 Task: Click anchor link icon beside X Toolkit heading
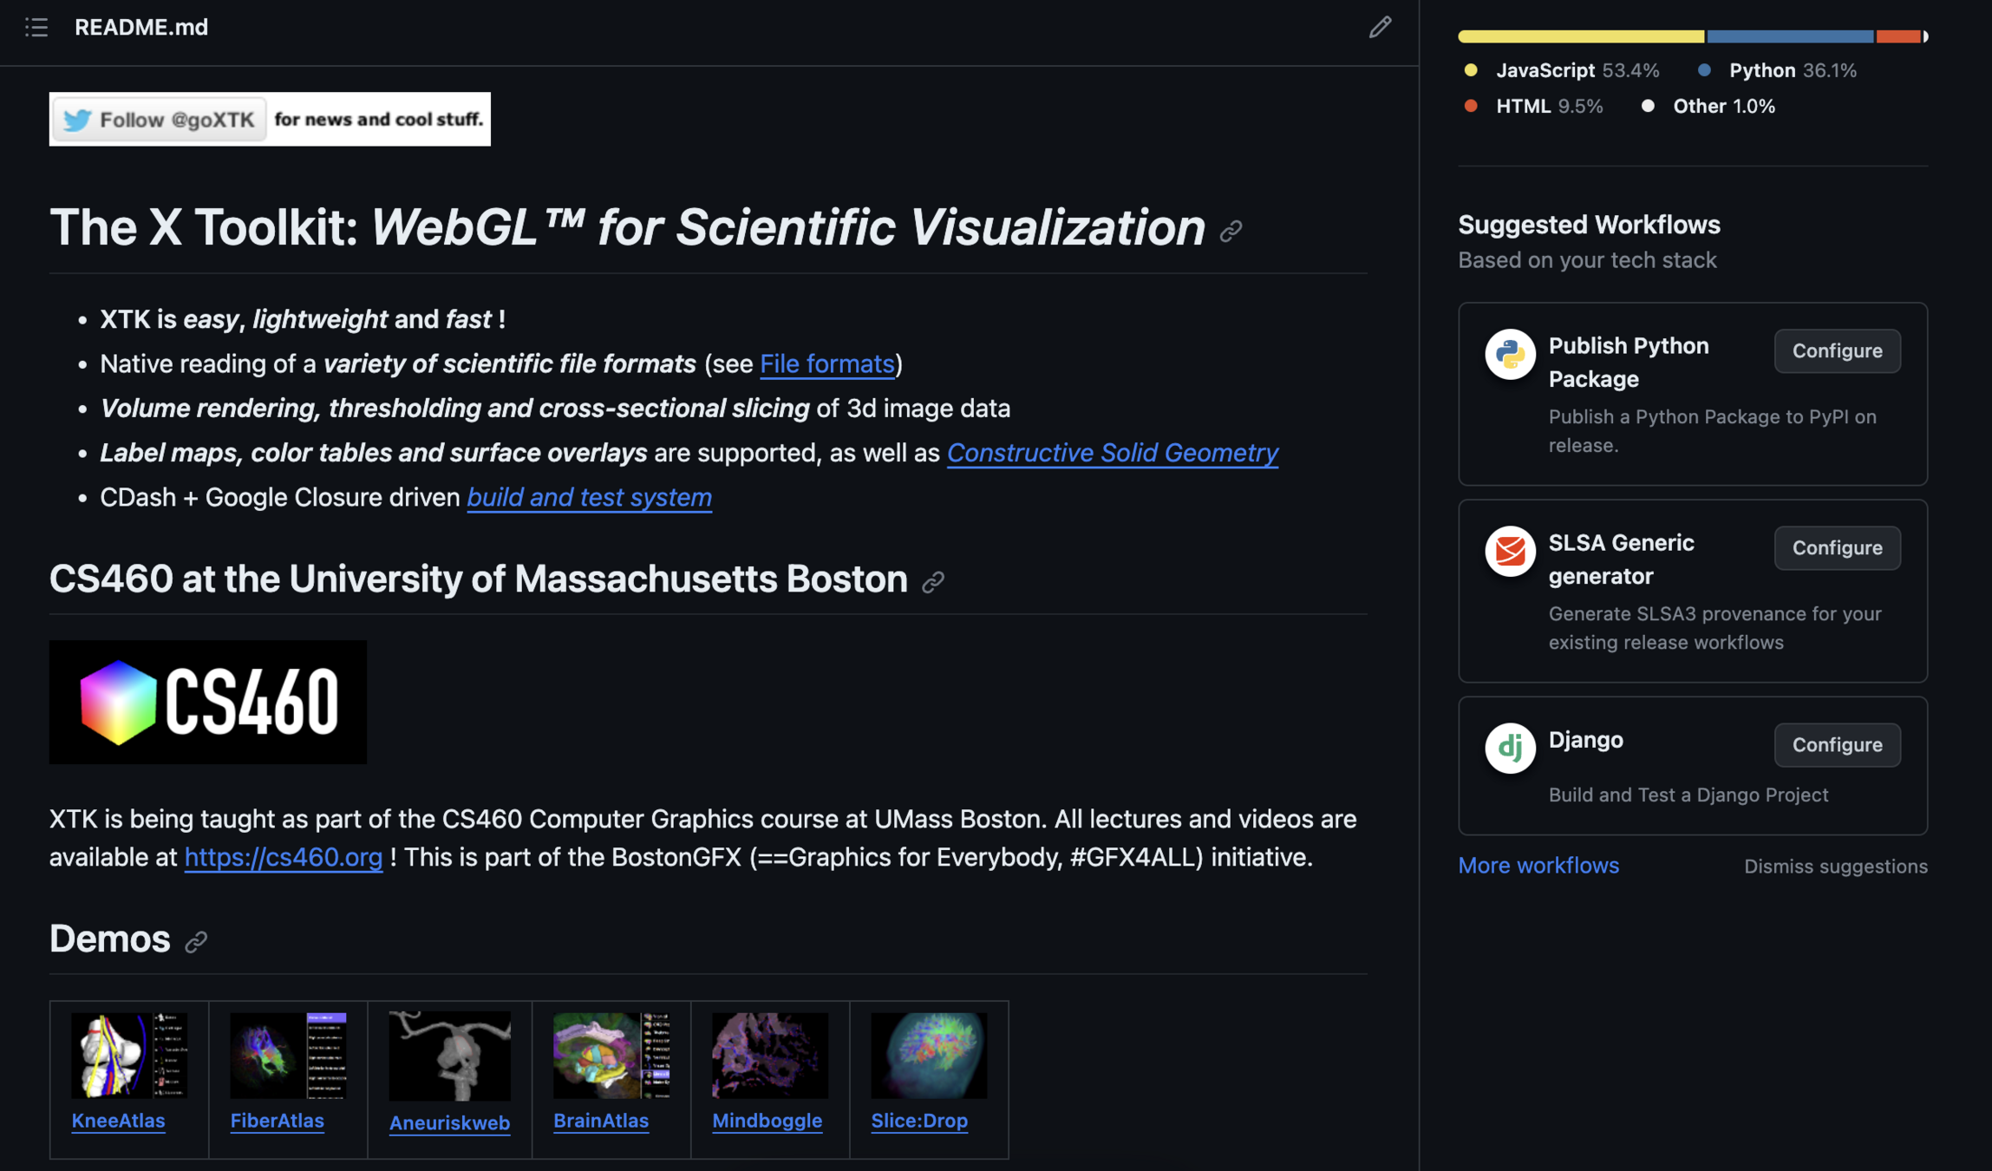[x=1231, y=231]
